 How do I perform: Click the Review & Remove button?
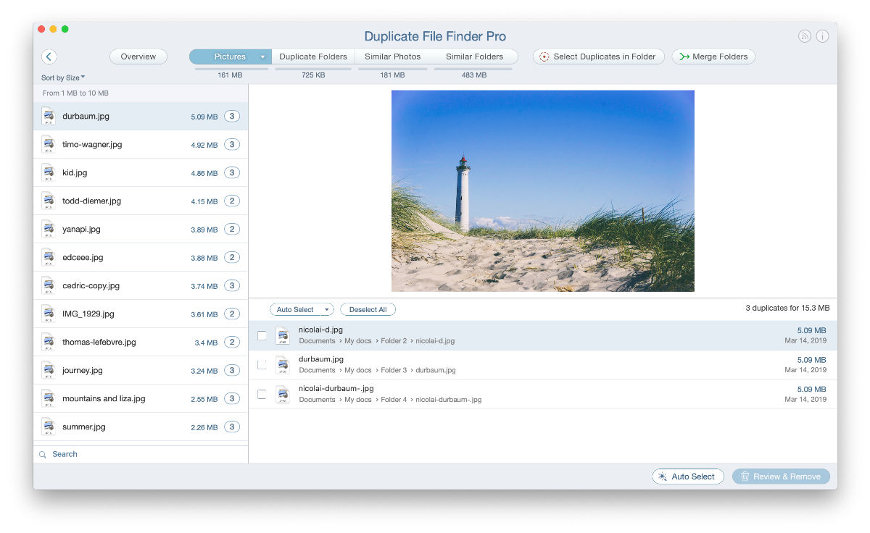tap(781, 477)
